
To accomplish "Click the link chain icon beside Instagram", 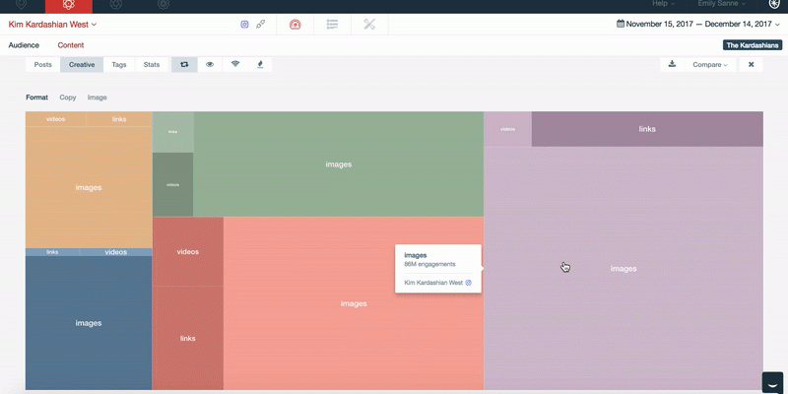I will [x=260, y=23].
